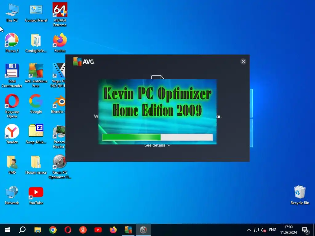The width and height of the screenshot is (315, 236).
Task: Open ConfigDefe... folder on desktop
Action: [36, 43]
